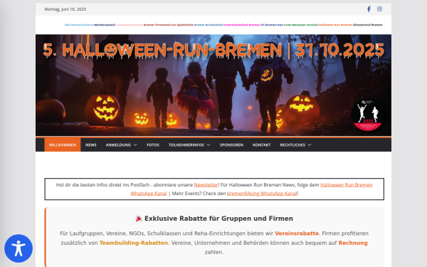
Task: Click the round Silvesterlauf 2025 badge
Action: point(368,115)
